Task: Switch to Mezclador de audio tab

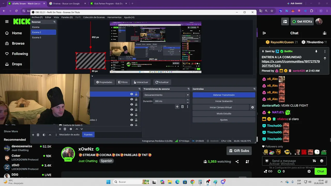Action: click(69, 135)
